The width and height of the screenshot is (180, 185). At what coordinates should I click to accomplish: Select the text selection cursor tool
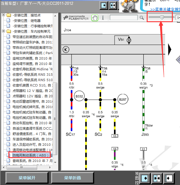103,18
